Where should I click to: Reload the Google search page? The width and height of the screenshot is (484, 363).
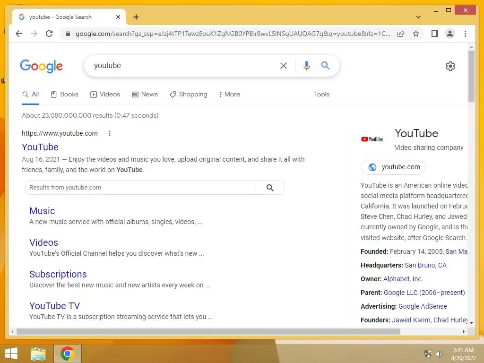coord(49,34)
